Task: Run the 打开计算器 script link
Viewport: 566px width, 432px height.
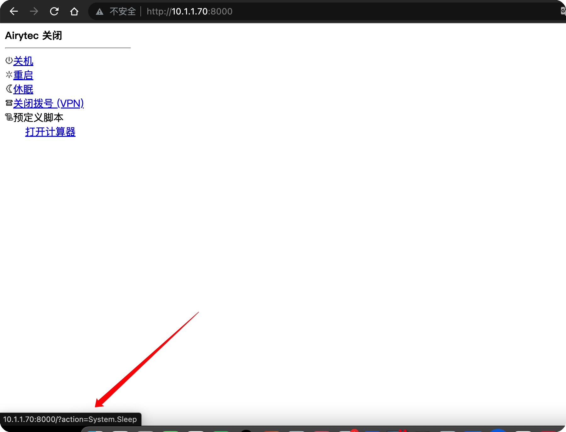Action: (x=50, y=132)
